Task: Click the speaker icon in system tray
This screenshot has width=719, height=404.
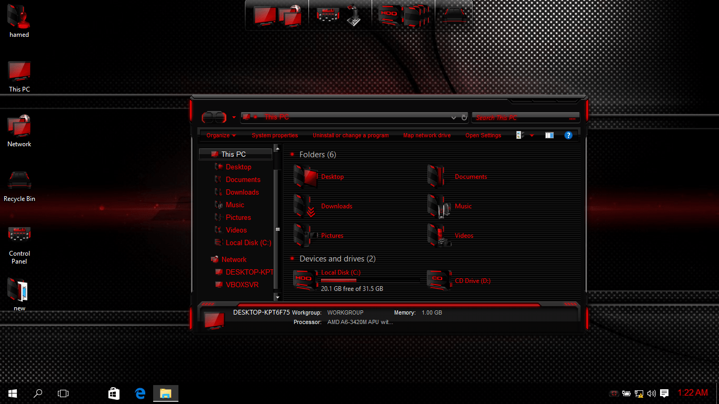Action: pos(652,393)
